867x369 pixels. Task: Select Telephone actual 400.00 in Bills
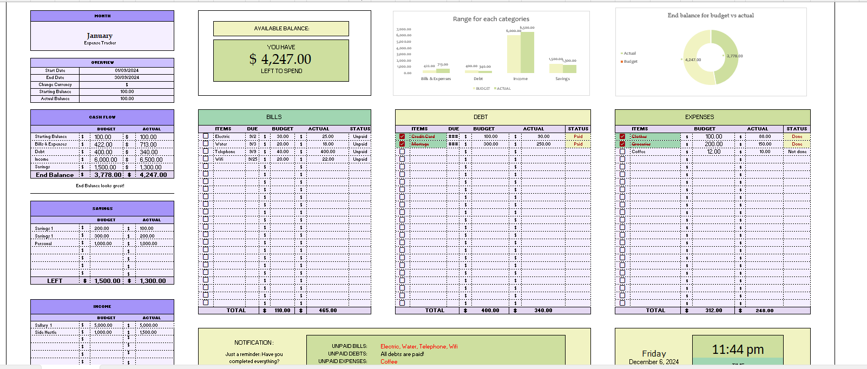[327, 151]
